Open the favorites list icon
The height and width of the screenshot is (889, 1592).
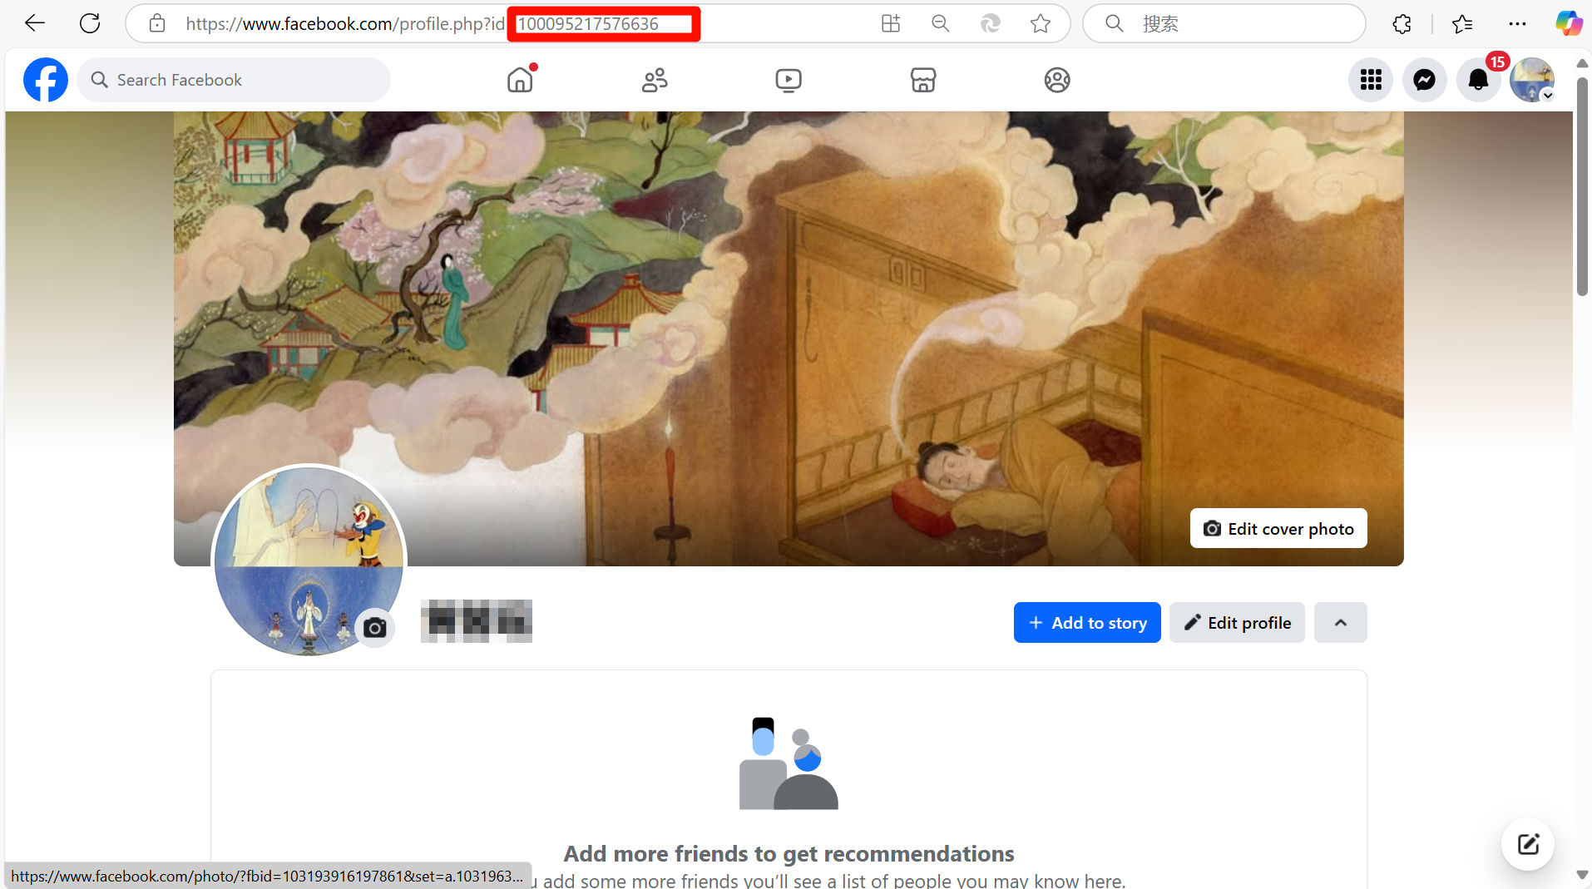coord(1462,23)
